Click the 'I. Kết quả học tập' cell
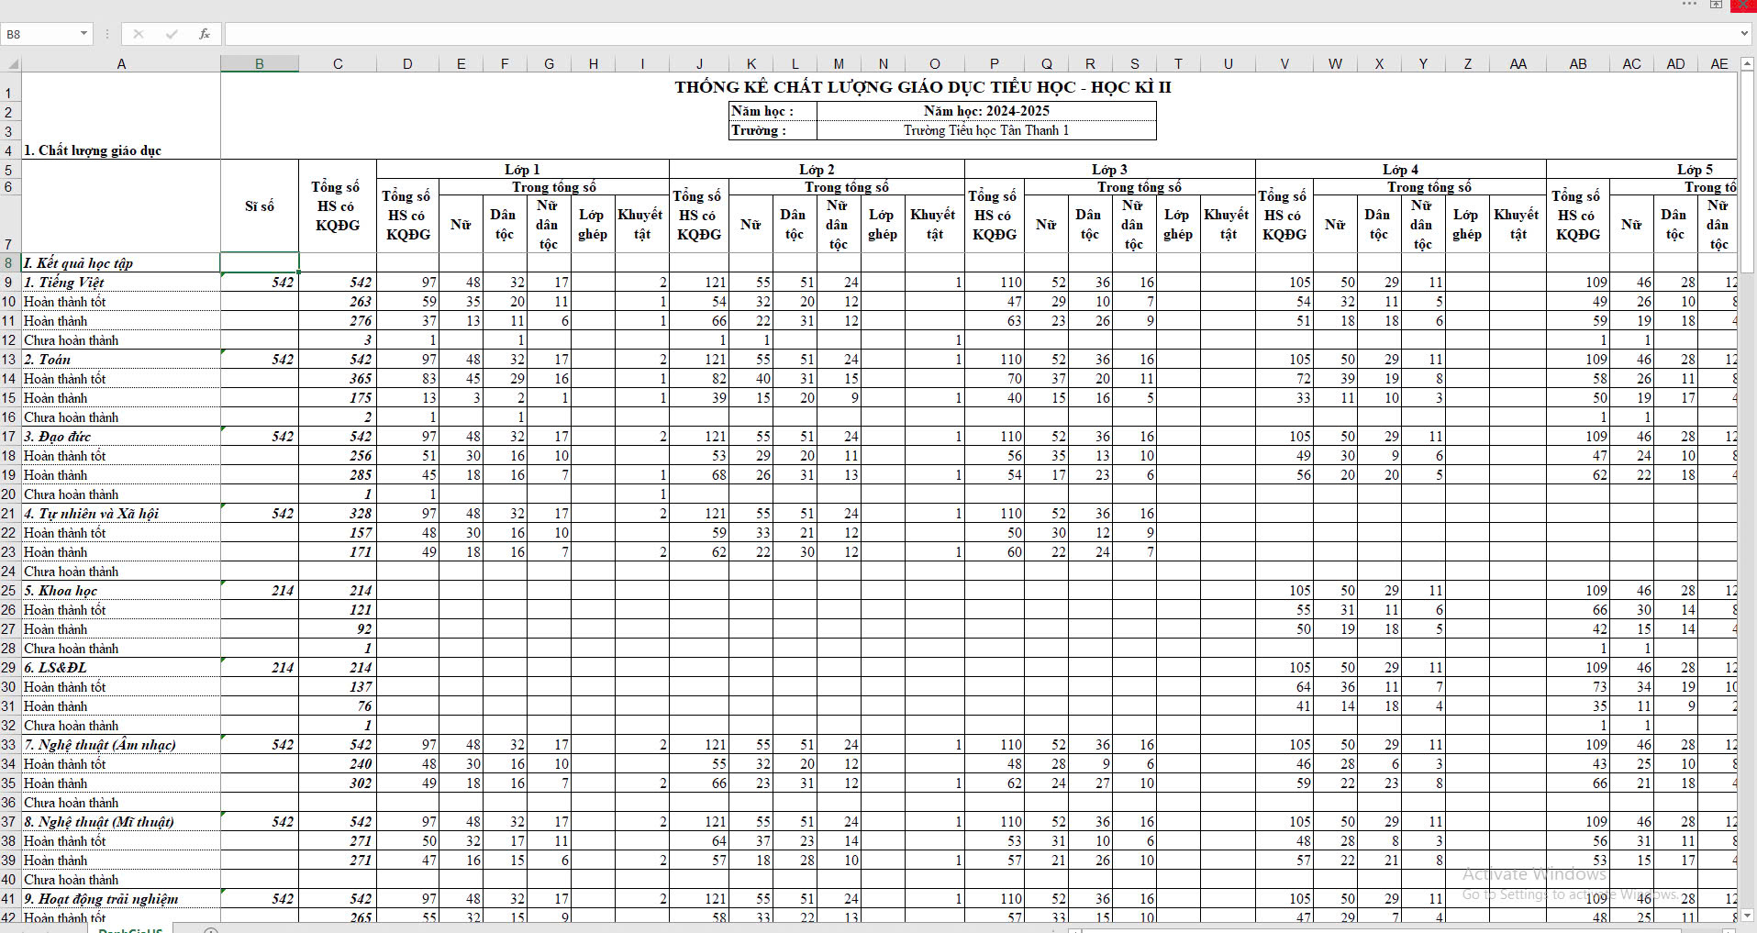This screenshot has height=933, width=1757. 121,263
